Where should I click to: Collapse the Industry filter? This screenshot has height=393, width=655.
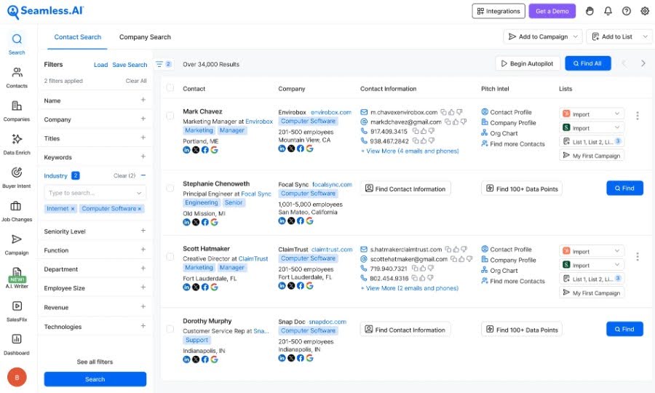tap(143, 175)
